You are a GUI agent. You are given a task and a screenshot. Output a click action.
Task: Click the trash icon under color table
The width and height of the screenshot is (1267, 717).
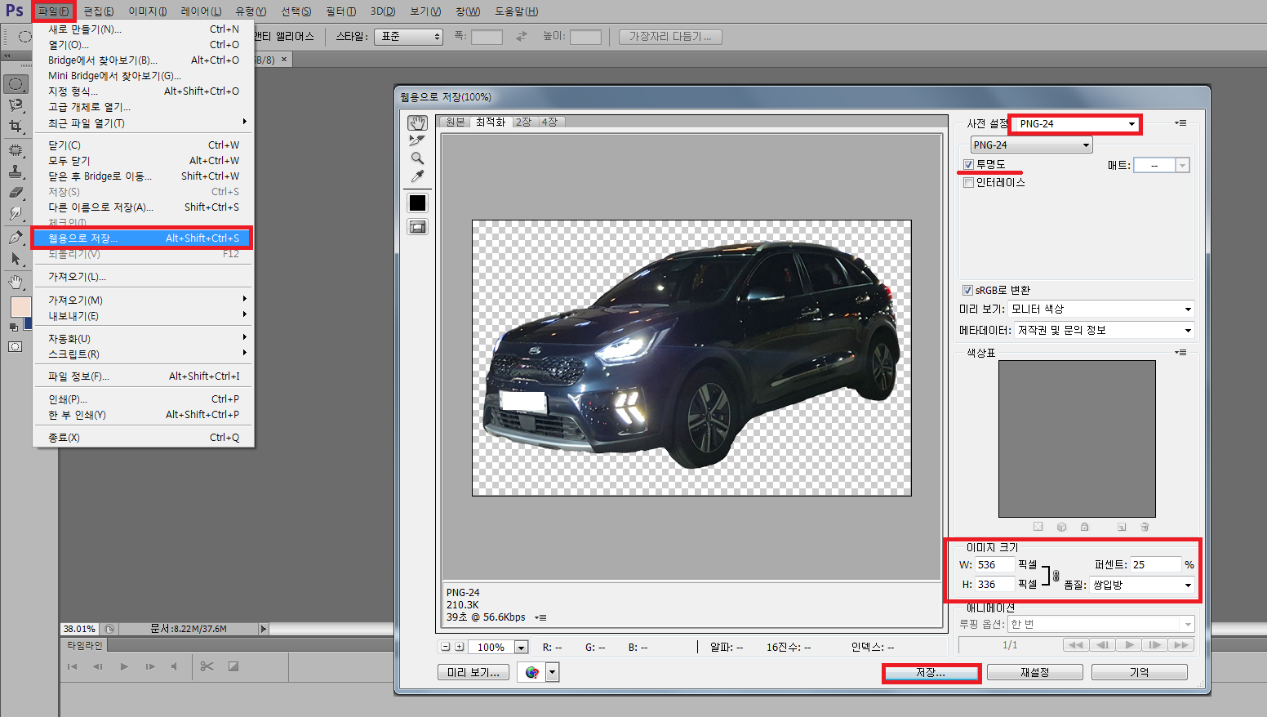coord(1145,527)
